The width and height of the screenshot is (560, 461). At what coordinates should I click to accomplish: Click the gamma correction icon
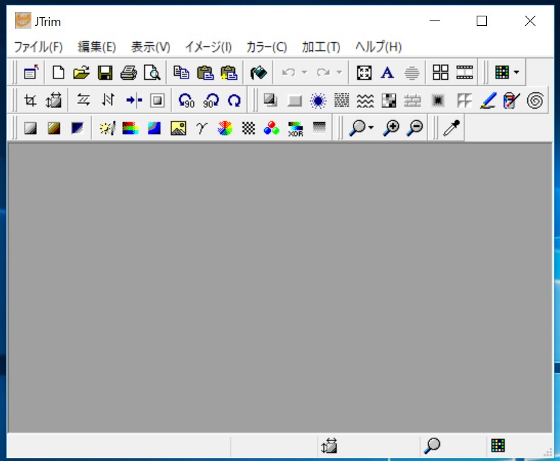[201, 128]
